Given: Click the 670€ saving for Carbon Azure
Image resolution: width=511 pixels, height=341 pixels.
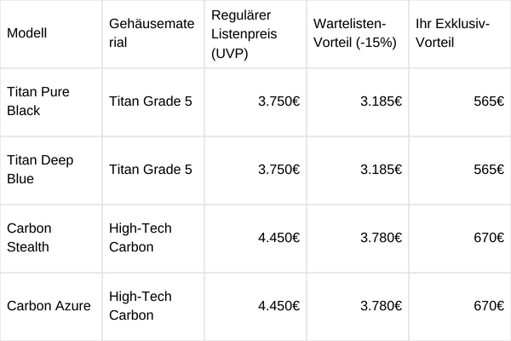Looking at the screenshot, I should pyautogui.click(x=489, y=306).
